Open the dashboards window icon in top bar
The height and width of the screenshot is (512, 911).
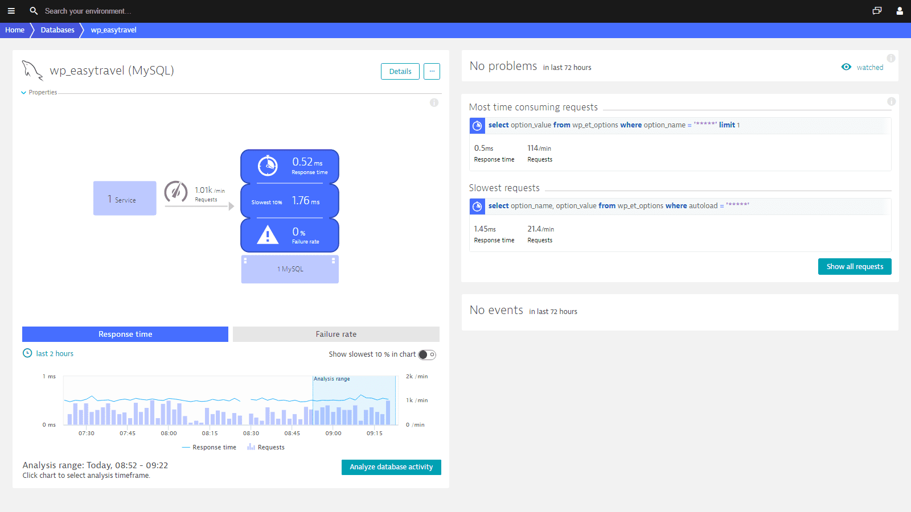click(x=877, y=11)
